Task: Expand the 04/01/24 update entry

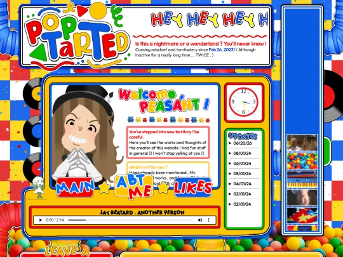Action: pyautogui.click(x=242, y=184)
